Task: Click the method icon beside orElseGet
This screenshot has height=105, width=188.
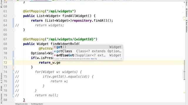Action: point(55,55)
